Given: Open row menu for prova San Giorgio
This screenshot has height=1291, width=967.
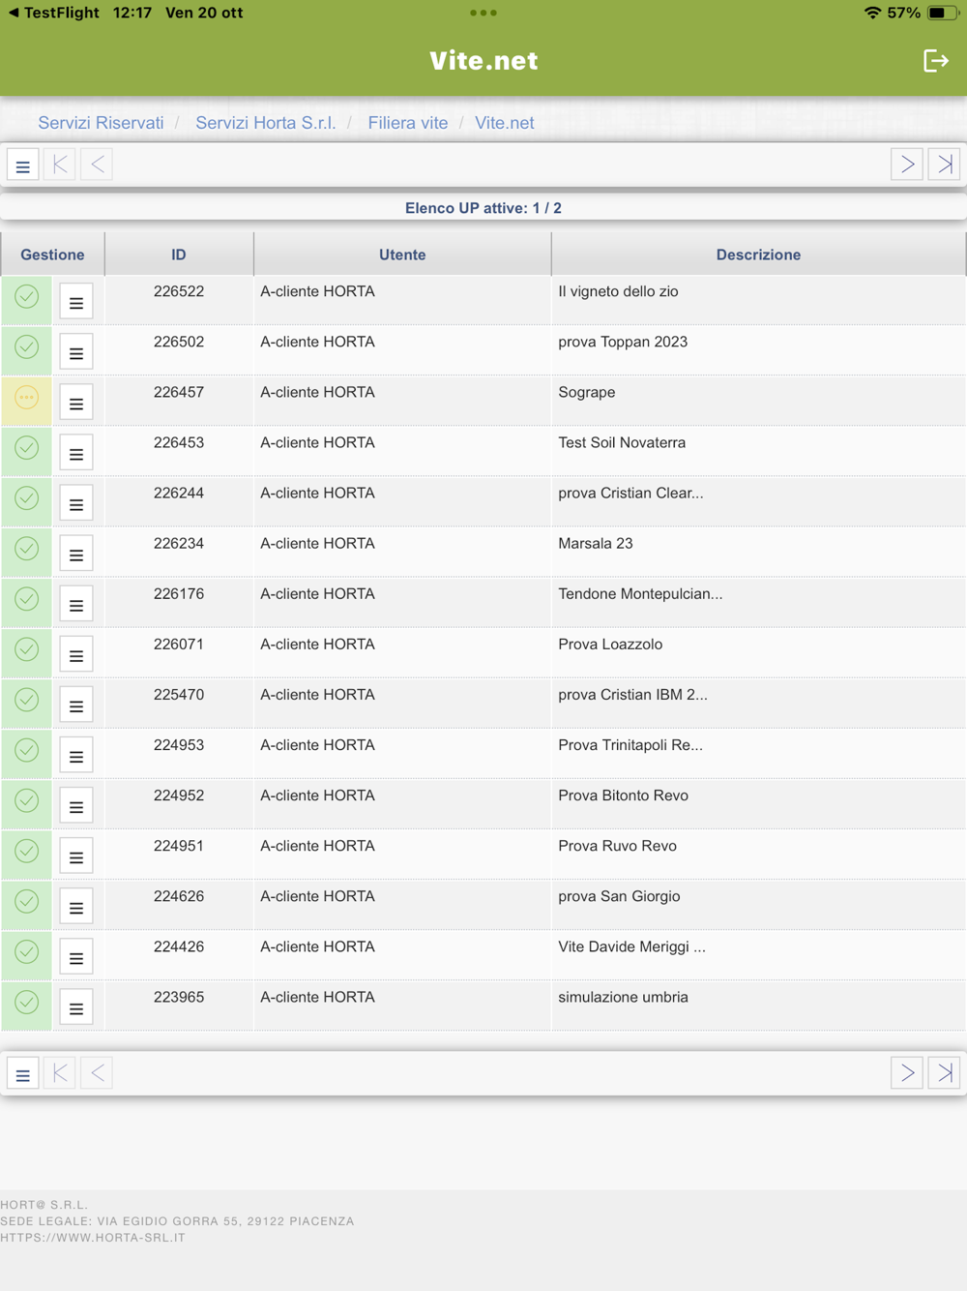Looking at the screenshot, I should (76, 906).
